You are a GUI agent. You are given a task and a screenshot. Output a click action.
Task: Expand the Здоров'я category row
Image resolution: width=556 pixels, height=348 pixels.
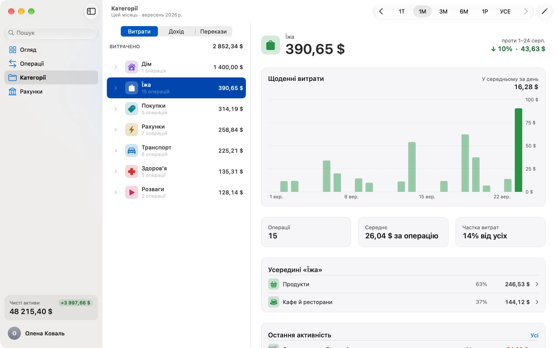(x=116, y=171)
